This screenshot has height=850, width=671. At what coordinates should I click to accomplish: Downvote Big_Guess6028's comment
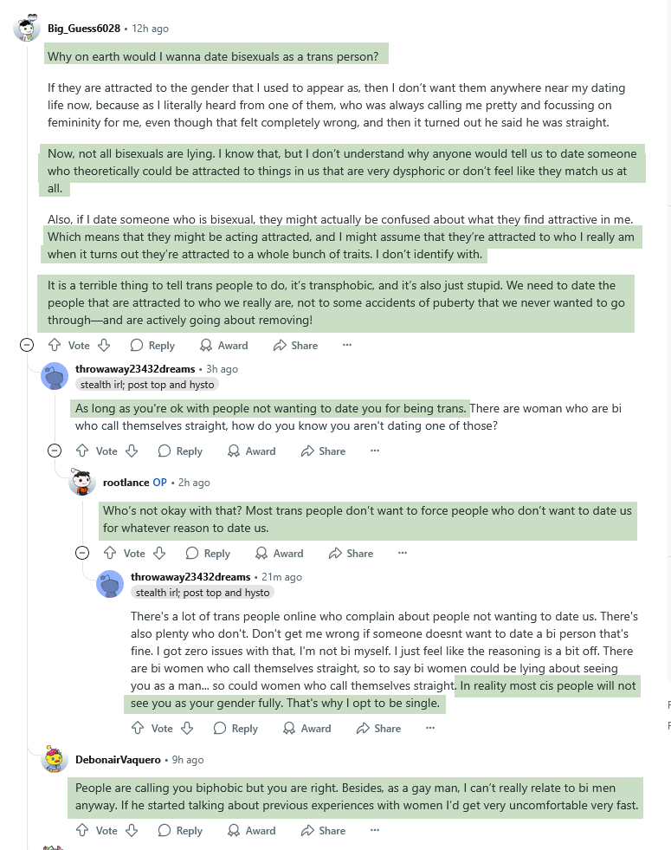click(x=104, y=345)
